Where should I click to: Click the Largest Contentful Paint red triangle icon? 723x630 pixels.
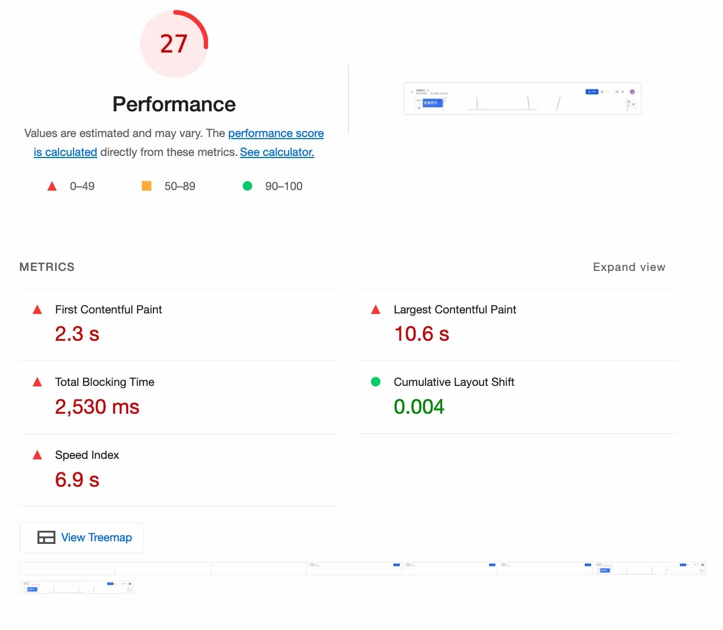(x=376, y=310)
